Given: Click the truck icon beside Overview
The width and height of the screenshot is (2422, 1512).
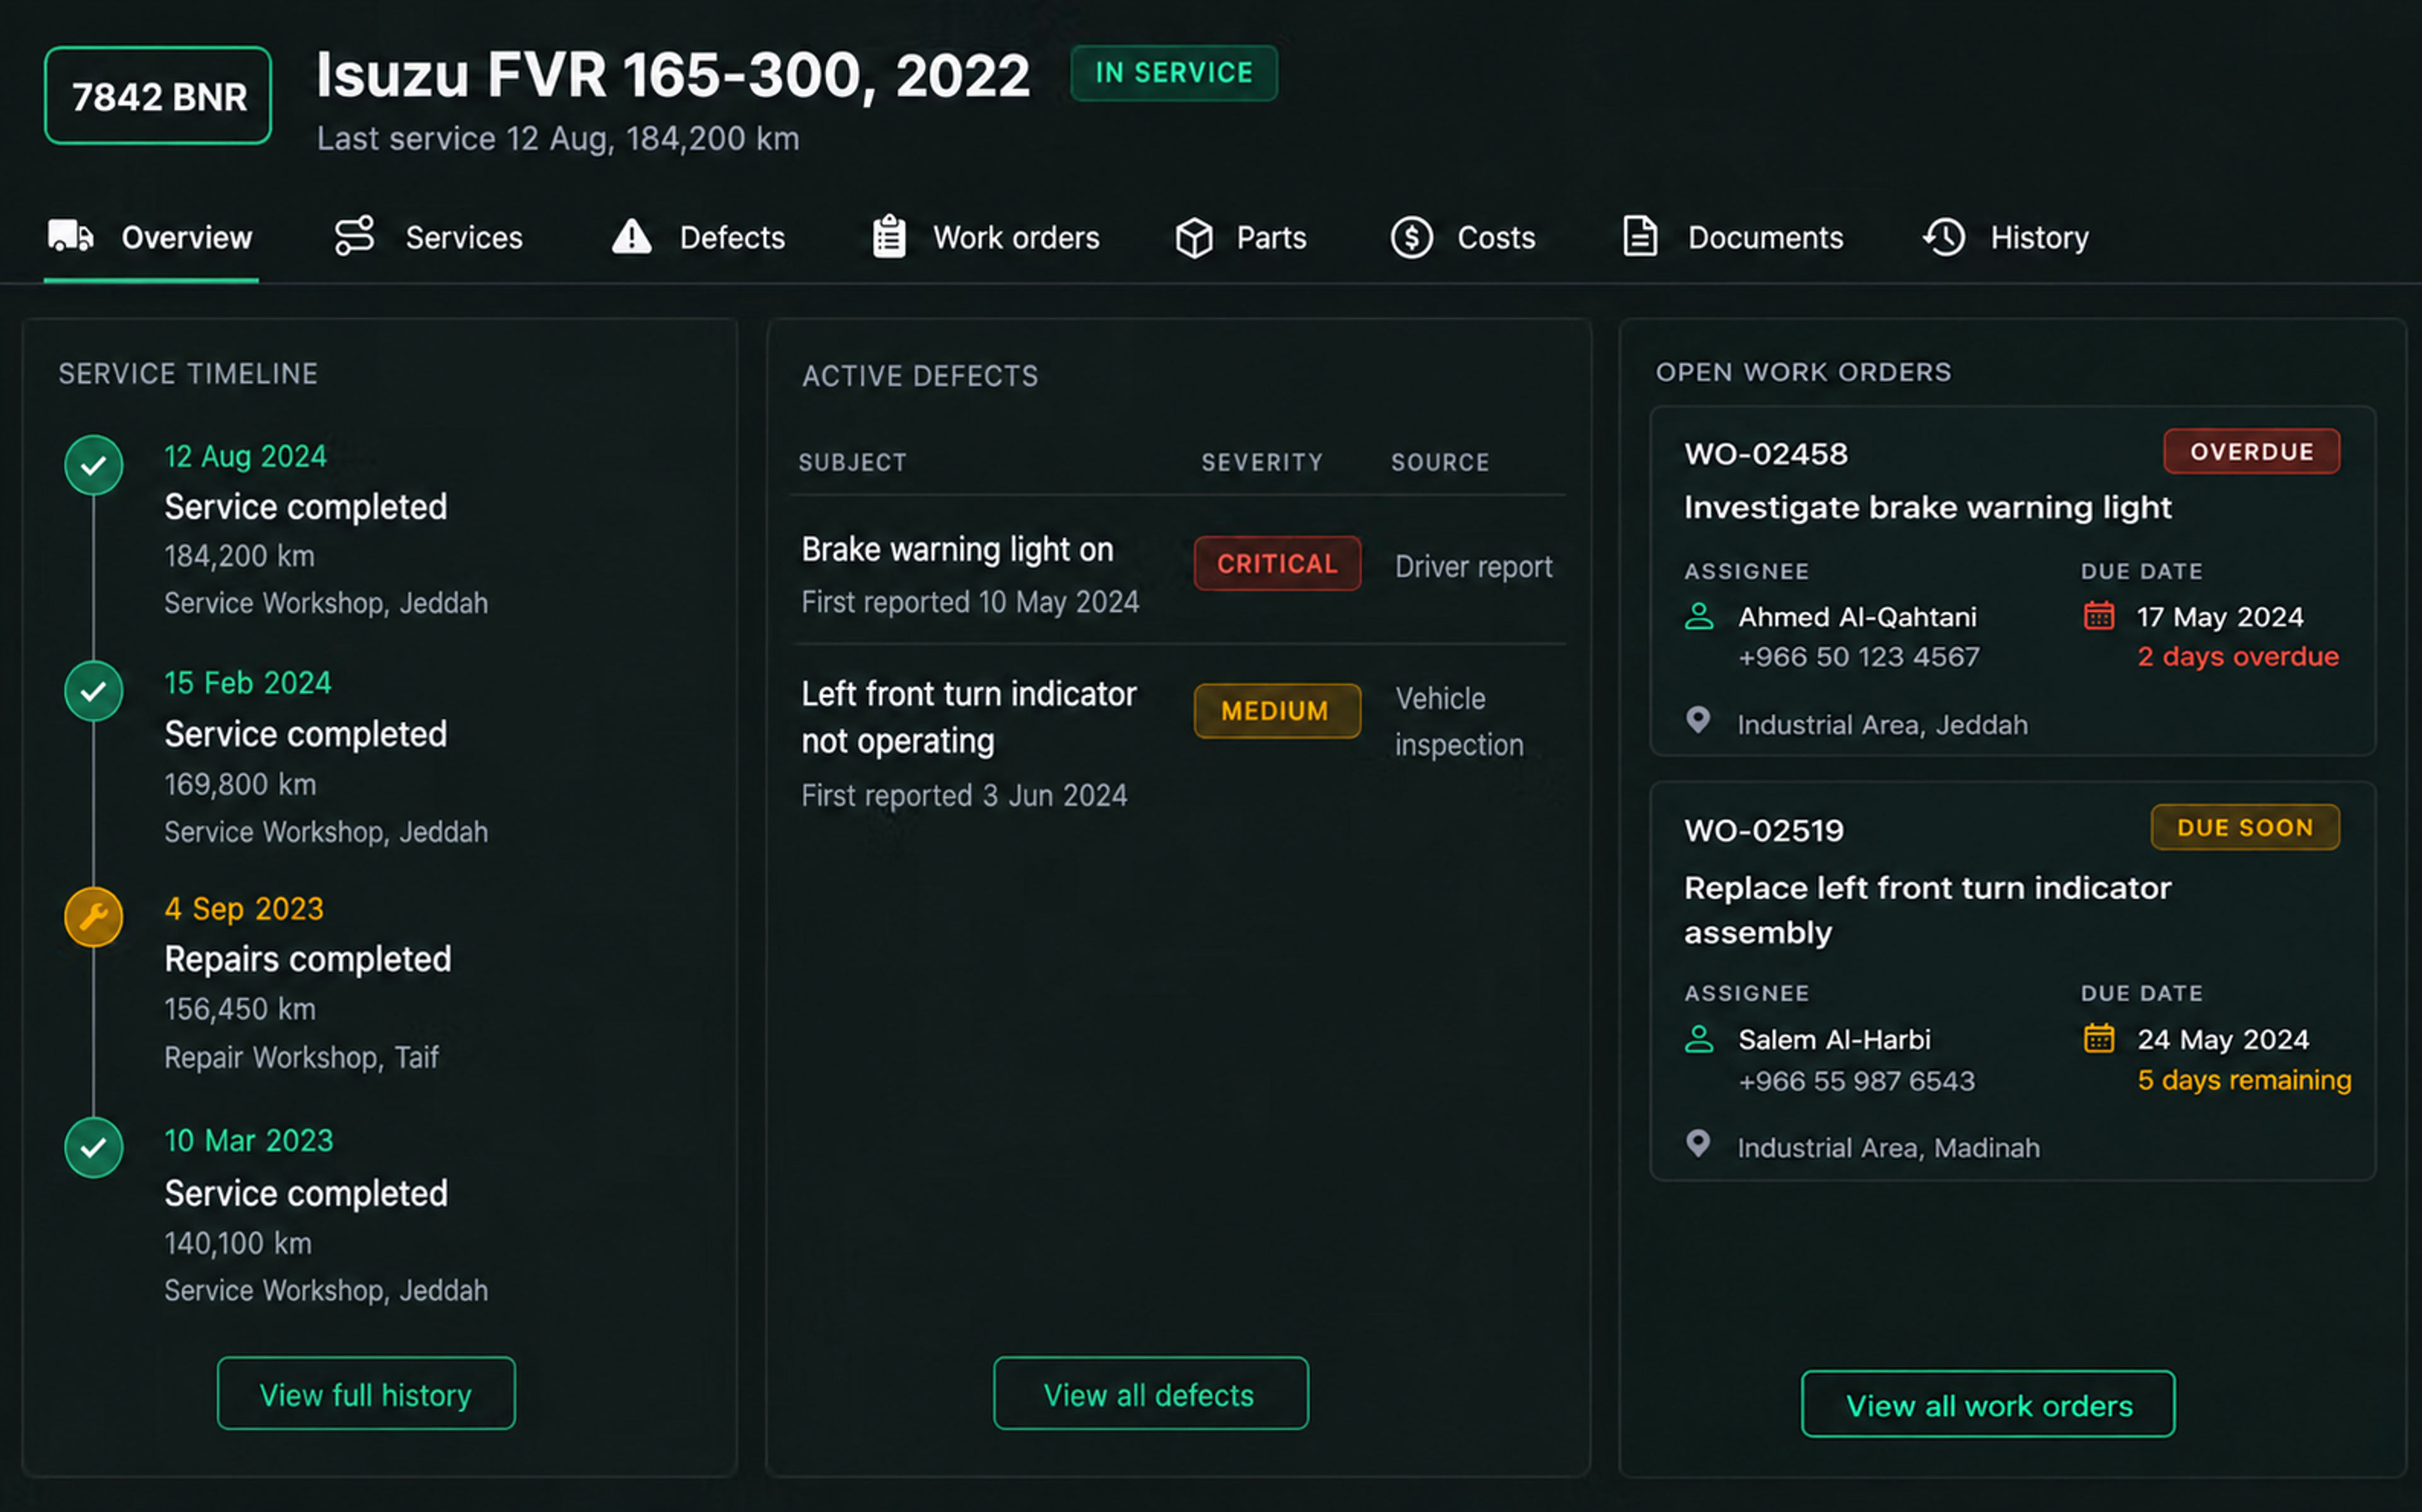Looking at the screenshot, I should pos(71,237).
